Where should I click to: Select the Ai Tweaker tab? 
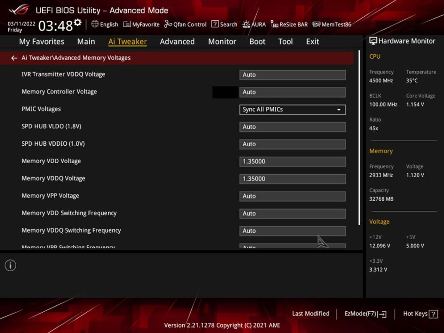pos(128,42)
